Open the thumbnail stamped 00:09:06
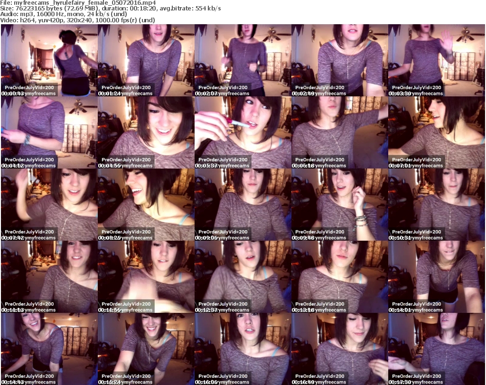This screenshot has height=385, width=486. click(243, 205)
